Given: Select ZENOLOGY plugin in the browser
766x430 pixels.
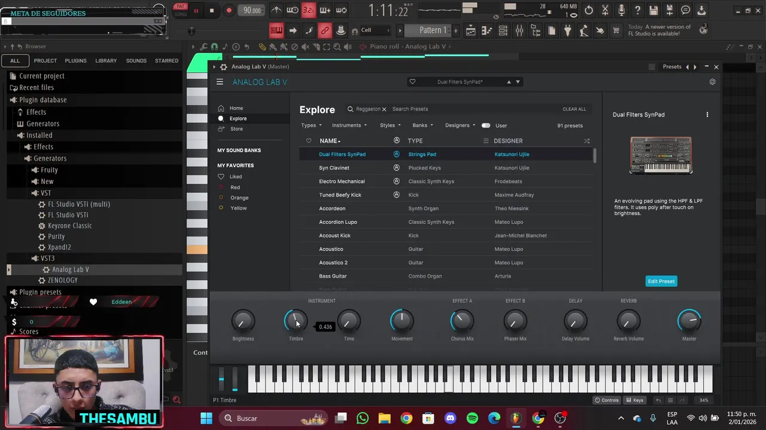Looking at the screenshot, I should [x=62, y=280].
